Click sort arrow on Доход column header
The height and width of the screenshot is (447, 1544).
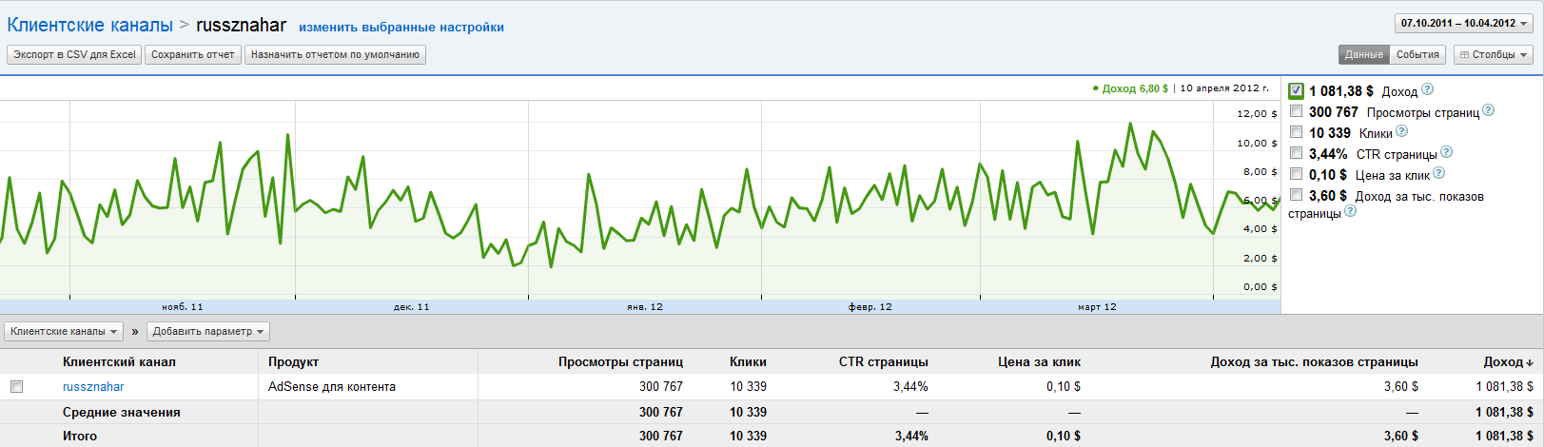pos(1529,362)
